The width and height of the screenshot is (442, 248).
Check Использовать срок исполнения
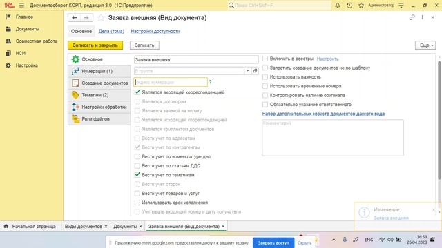tap(137, 203)
